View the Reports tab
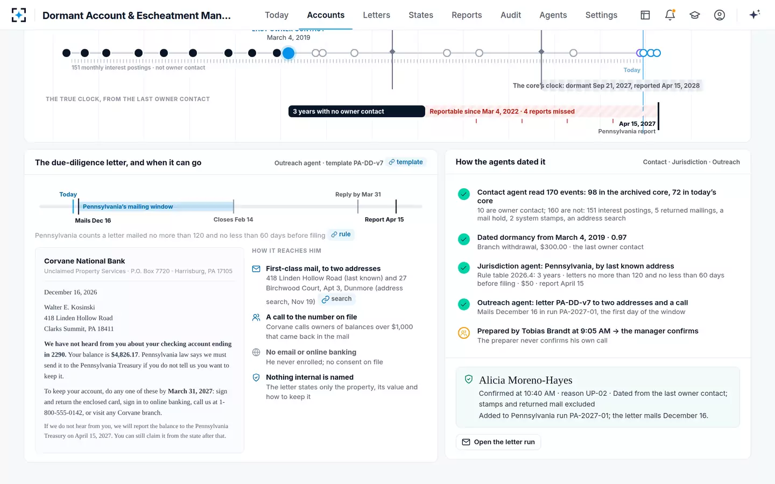Viewport: 775px width, 484px height. click(467, 15)
